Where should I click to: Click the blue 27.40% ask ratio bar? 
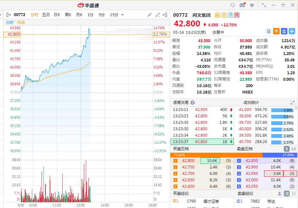click(280, 155)
